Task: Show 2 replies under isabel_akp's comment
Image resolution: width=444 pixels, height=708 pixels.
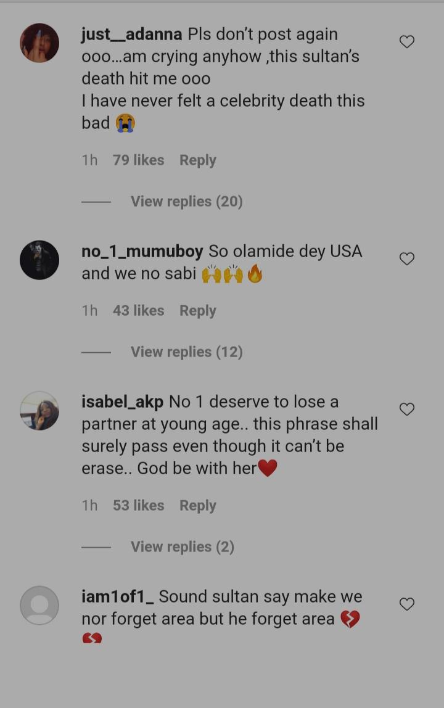Action: click(182, 547)
